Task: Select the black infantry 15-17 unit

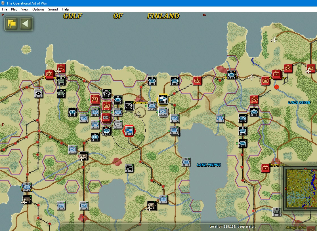Action: (106, 131)
